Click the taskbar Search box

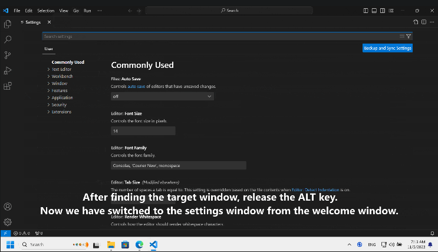(x=54, y=245)
